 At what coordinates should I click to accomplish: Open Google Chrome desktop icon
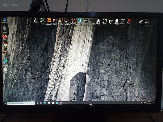5,46
